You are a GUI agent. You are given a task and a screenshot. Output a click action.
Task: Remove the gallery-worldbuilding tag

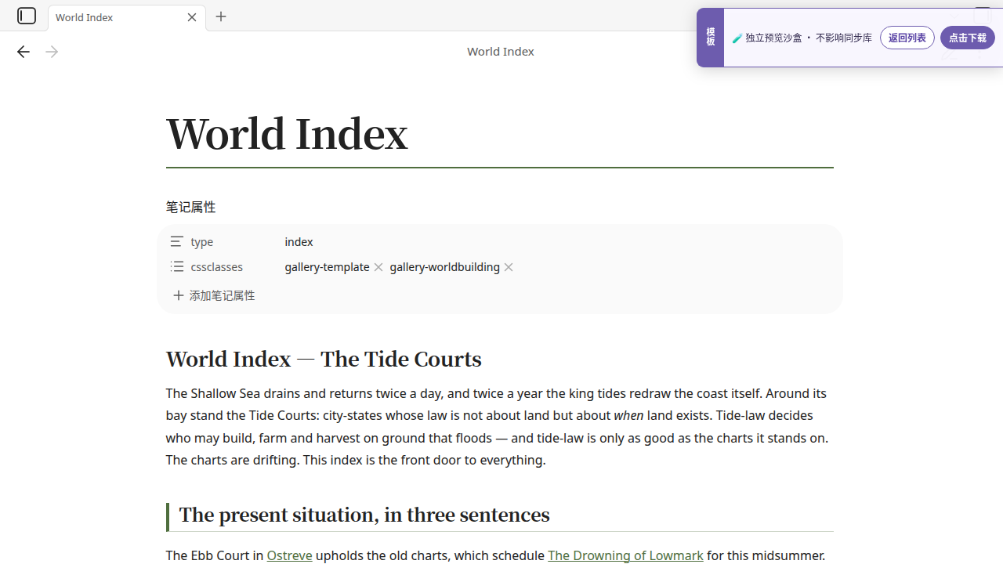tap(509, 267)
